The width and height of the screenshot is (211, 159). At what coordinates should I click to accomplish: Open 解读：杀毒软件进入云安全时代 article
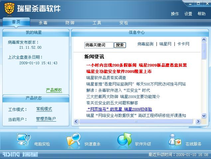coord(118,90)
